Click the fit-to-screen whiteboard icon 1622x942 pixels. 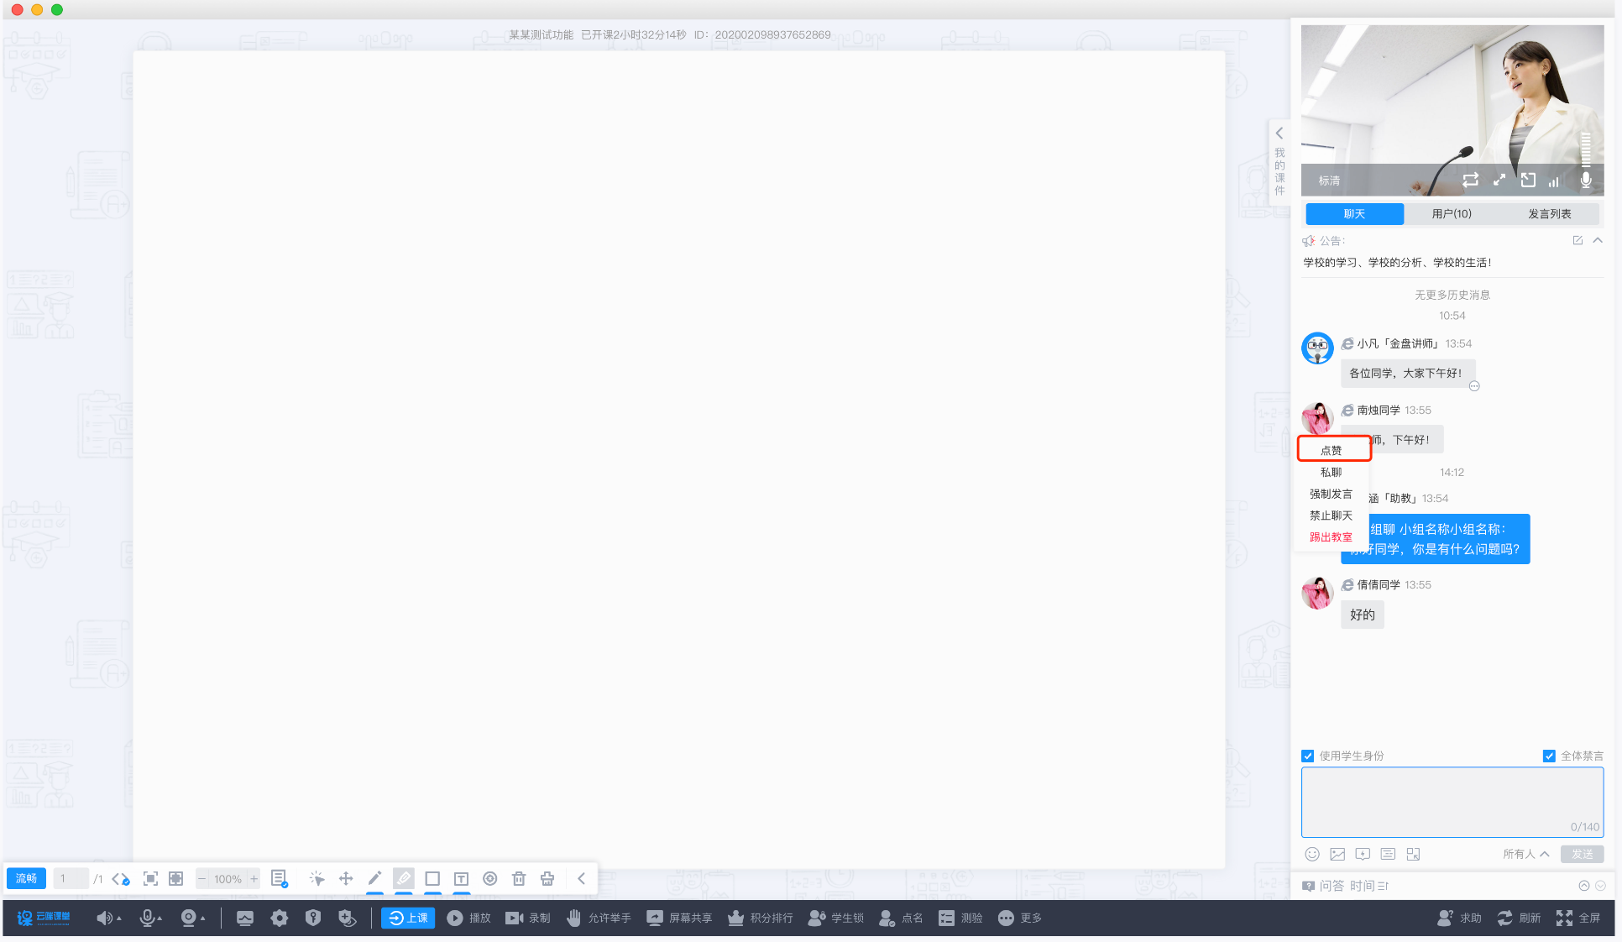(x=150, y=878)
